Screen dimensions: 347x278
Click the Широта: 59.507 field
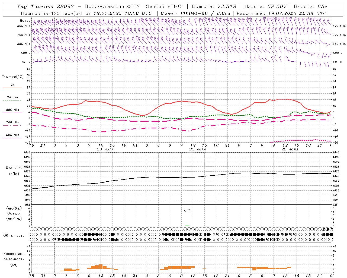(265, 7)
